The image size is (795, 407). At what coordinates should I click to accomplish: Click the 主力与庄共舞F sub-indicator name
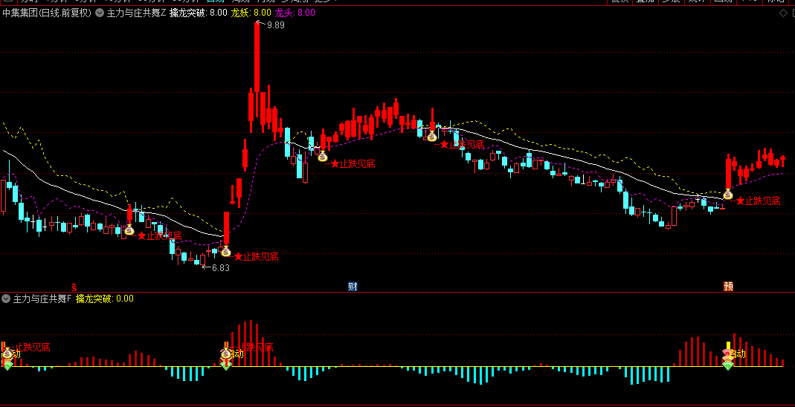(42, 299)
